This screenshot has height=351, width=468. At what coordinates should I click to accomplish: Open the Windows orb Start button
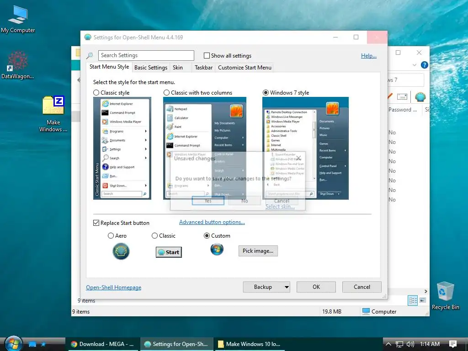click(x=13, y=344)
